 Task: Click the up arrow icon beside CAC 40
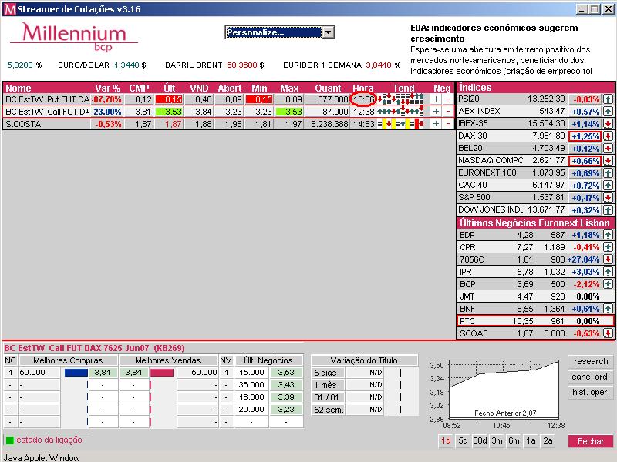tap(608, 186)
